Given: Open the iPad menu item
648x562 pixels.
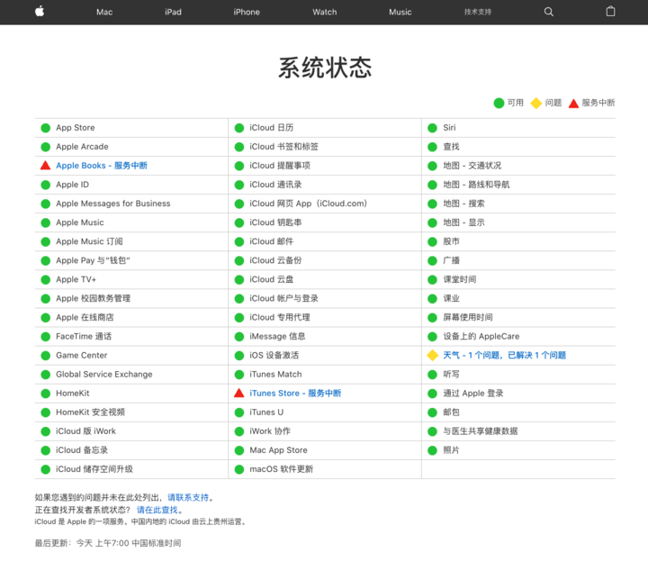Looking at the screenshot, I should click(173, 12).
